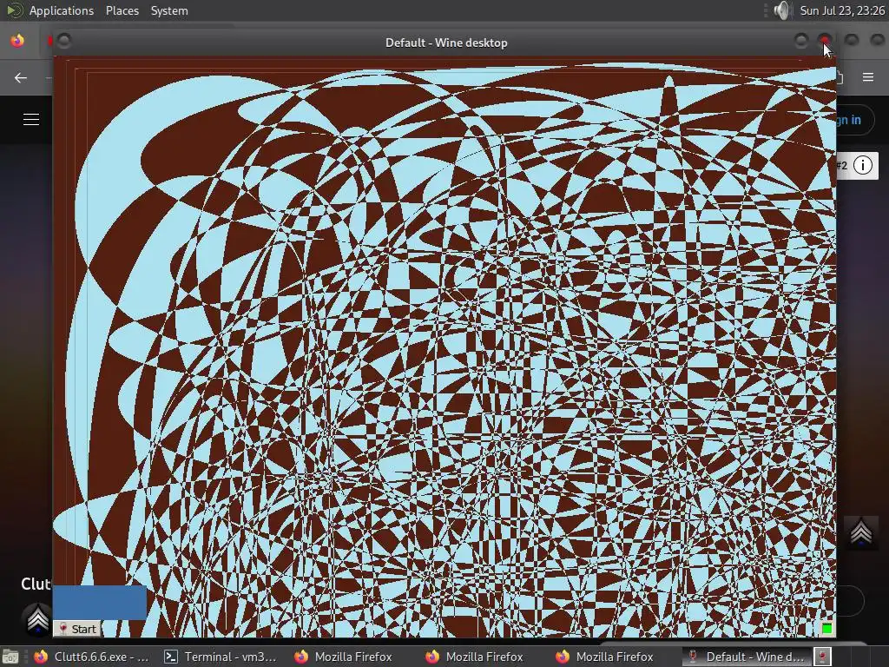Switch to the Terminal - vm3 taskbar window

click(220, 657)
